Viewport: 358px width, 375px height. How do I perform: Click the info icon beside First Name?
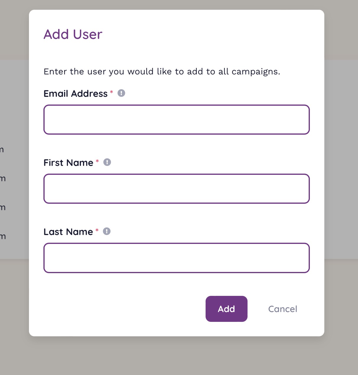107,162
